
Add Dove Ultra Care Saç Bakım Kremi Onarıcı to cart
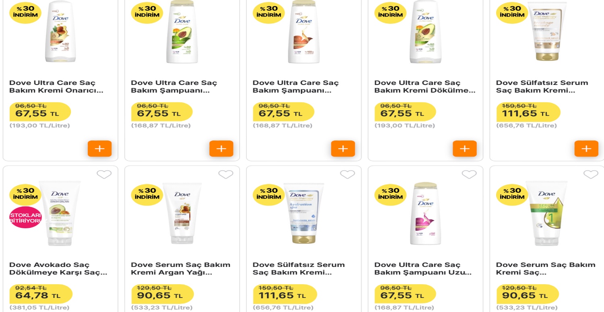pos(99,149)
